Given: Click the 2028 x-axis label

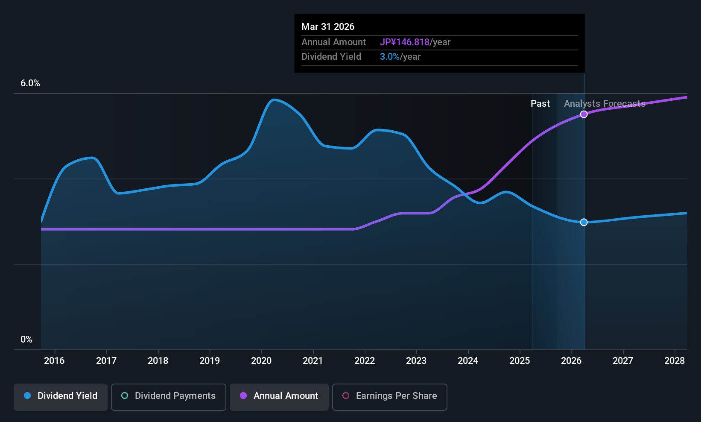Looking at the screenshot, I should (675, 361).
